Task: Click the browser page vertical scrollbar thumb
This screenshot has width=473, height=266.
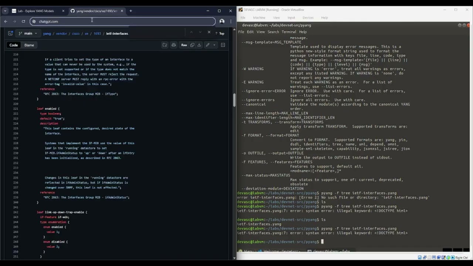Action: [x=234, y=100]
